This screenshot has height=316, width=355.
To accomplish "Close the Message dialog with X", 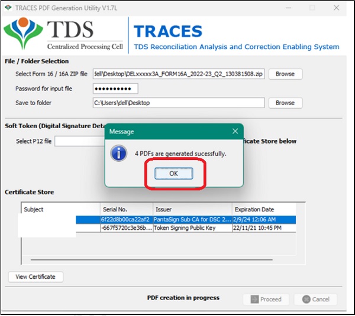I will coord(235,131).
